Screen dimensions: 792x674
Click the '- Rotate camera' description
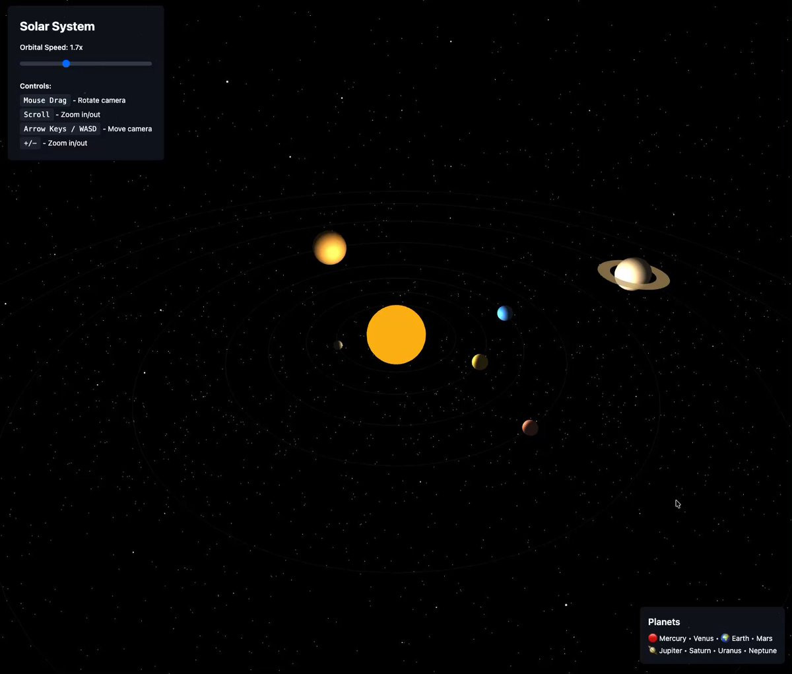[x=99, y=100]
